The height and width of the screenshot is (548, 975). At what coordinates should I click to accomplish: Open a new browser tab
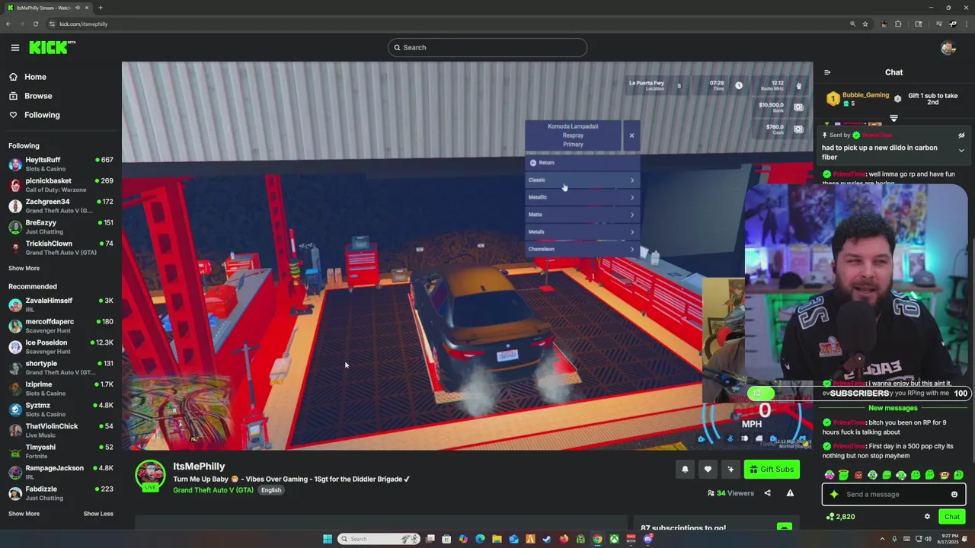[x=101, y=8]
